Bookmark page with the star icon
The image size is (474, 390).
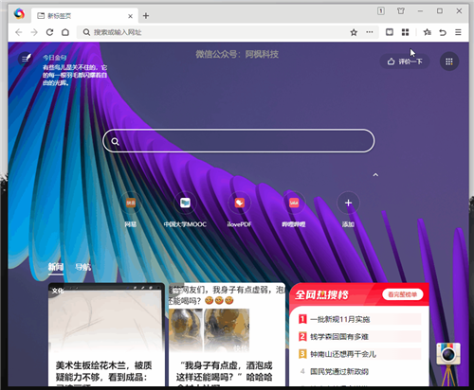354,32
